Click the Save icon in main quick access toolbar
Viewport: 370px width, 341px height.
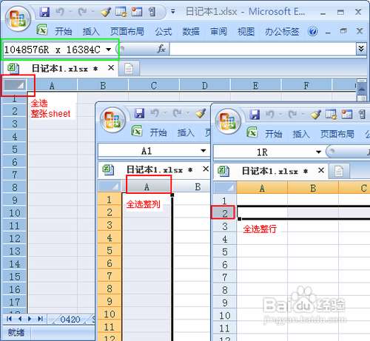pyautogui.click(x=44, y=12)
